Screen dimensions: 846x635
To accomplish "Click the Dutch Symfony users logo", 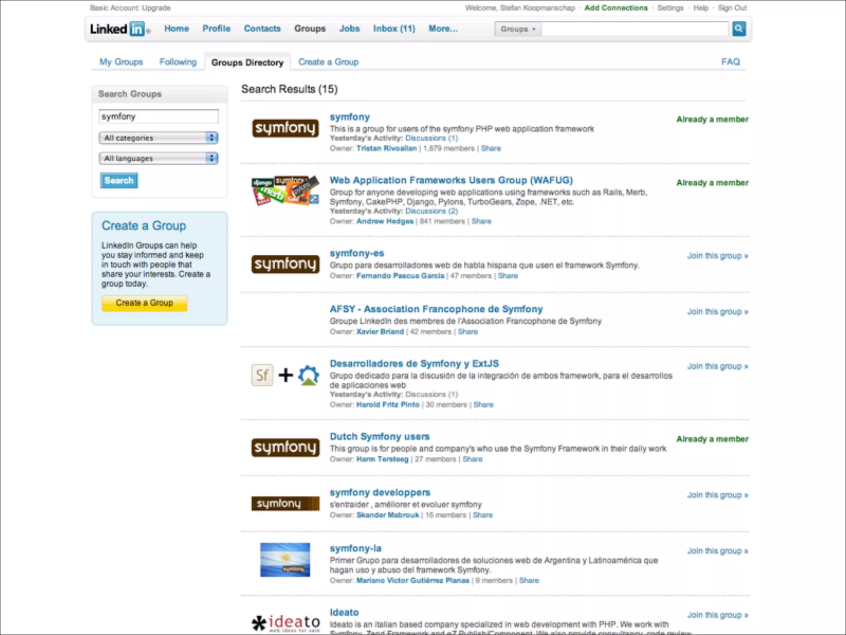I will point(285,447).
